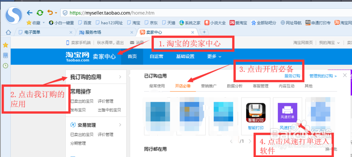Viewport: 352px width, 157px height.
Task: Open the 小白一键重 bookmark
Action: 61,23
